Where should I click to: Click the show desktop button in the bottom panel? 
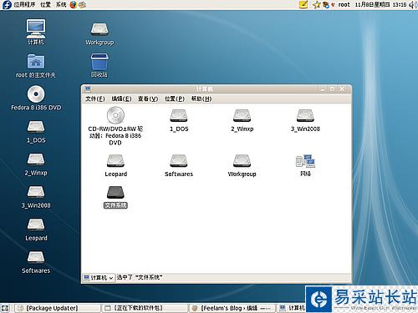click(5, 308)
